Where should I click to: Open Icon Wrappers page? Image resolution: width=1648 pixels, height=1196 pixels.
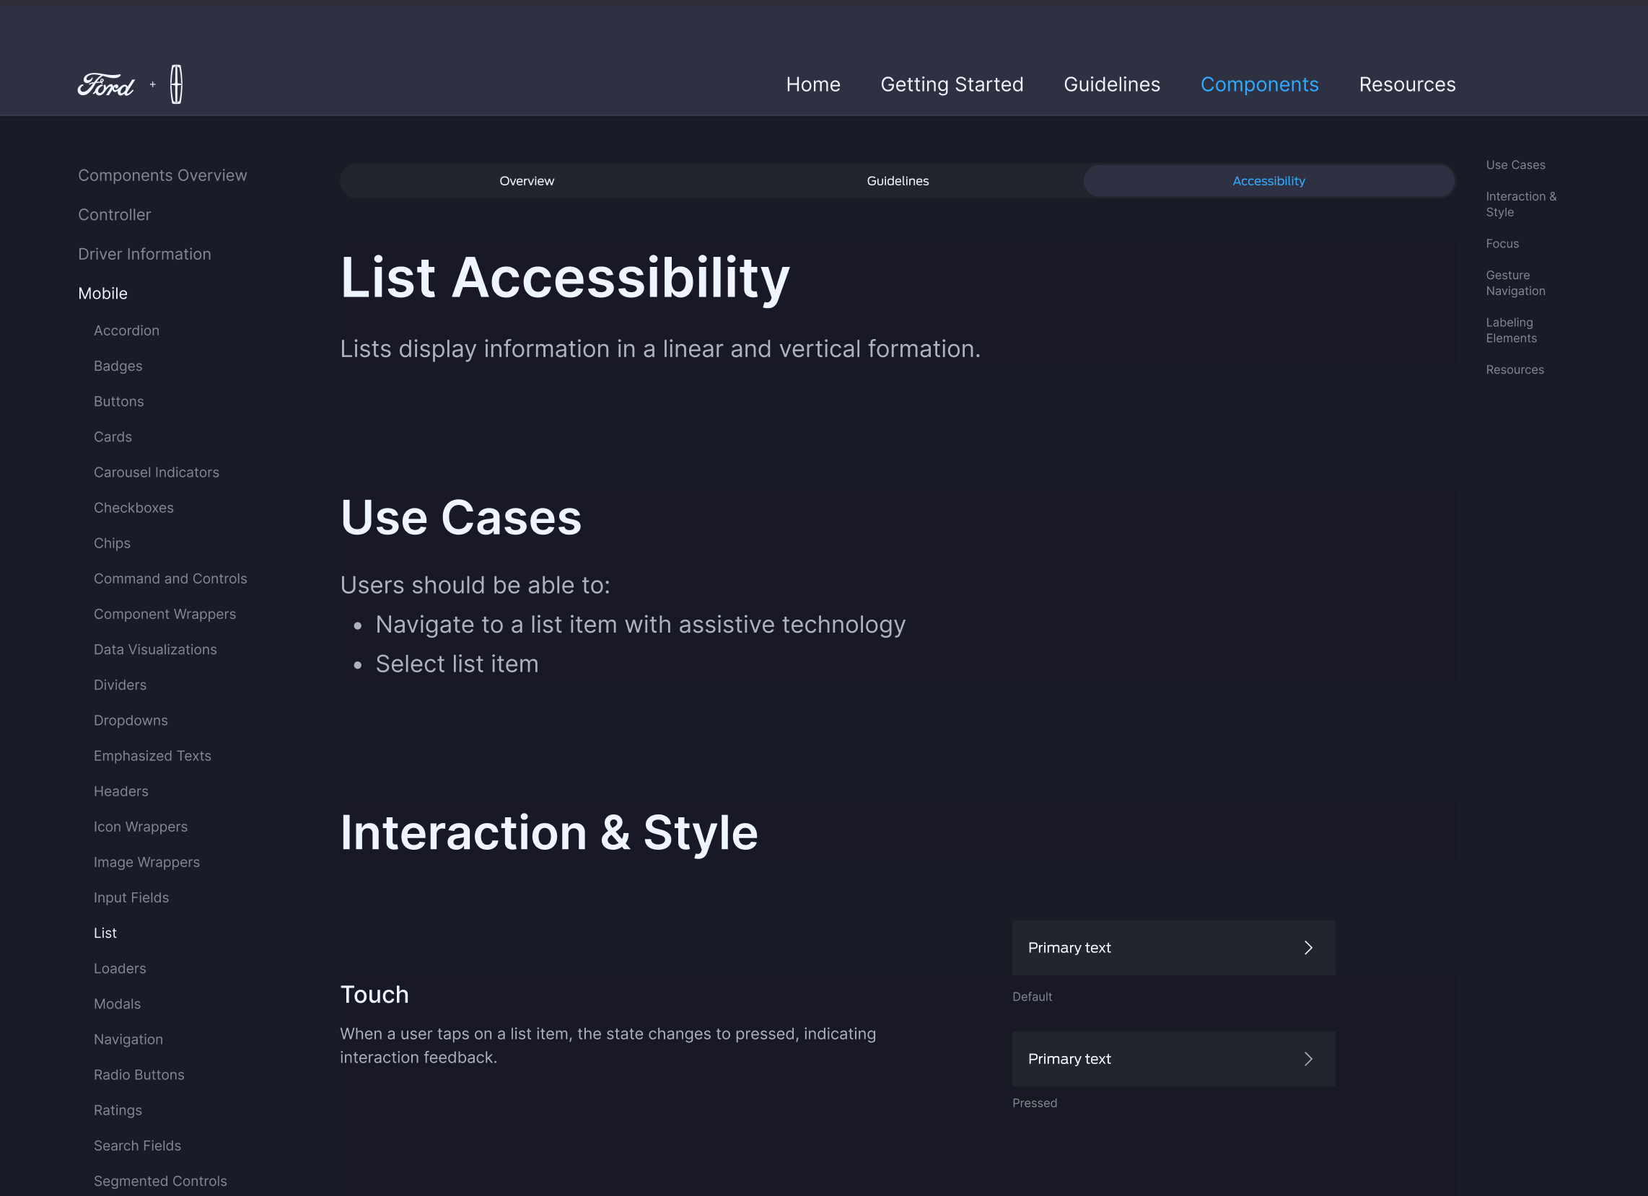tap(140, 827)
